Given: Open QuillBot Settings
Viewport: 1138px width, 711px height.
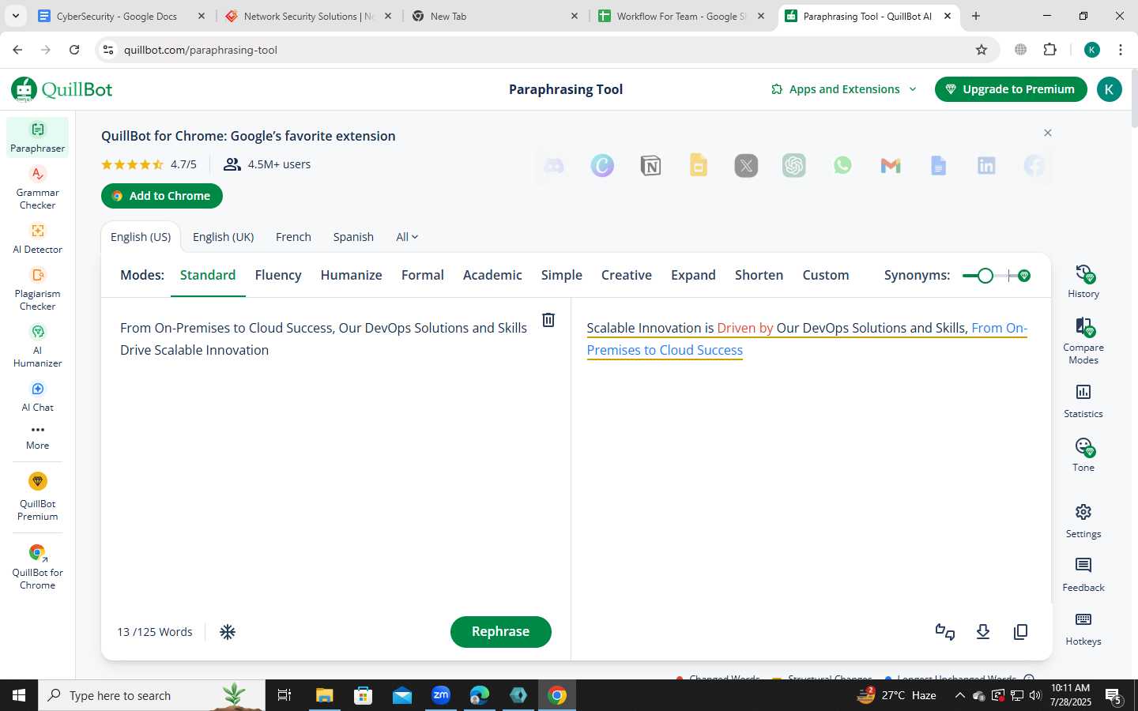Looking at the screenshot, I should [x=1083, y=521].
